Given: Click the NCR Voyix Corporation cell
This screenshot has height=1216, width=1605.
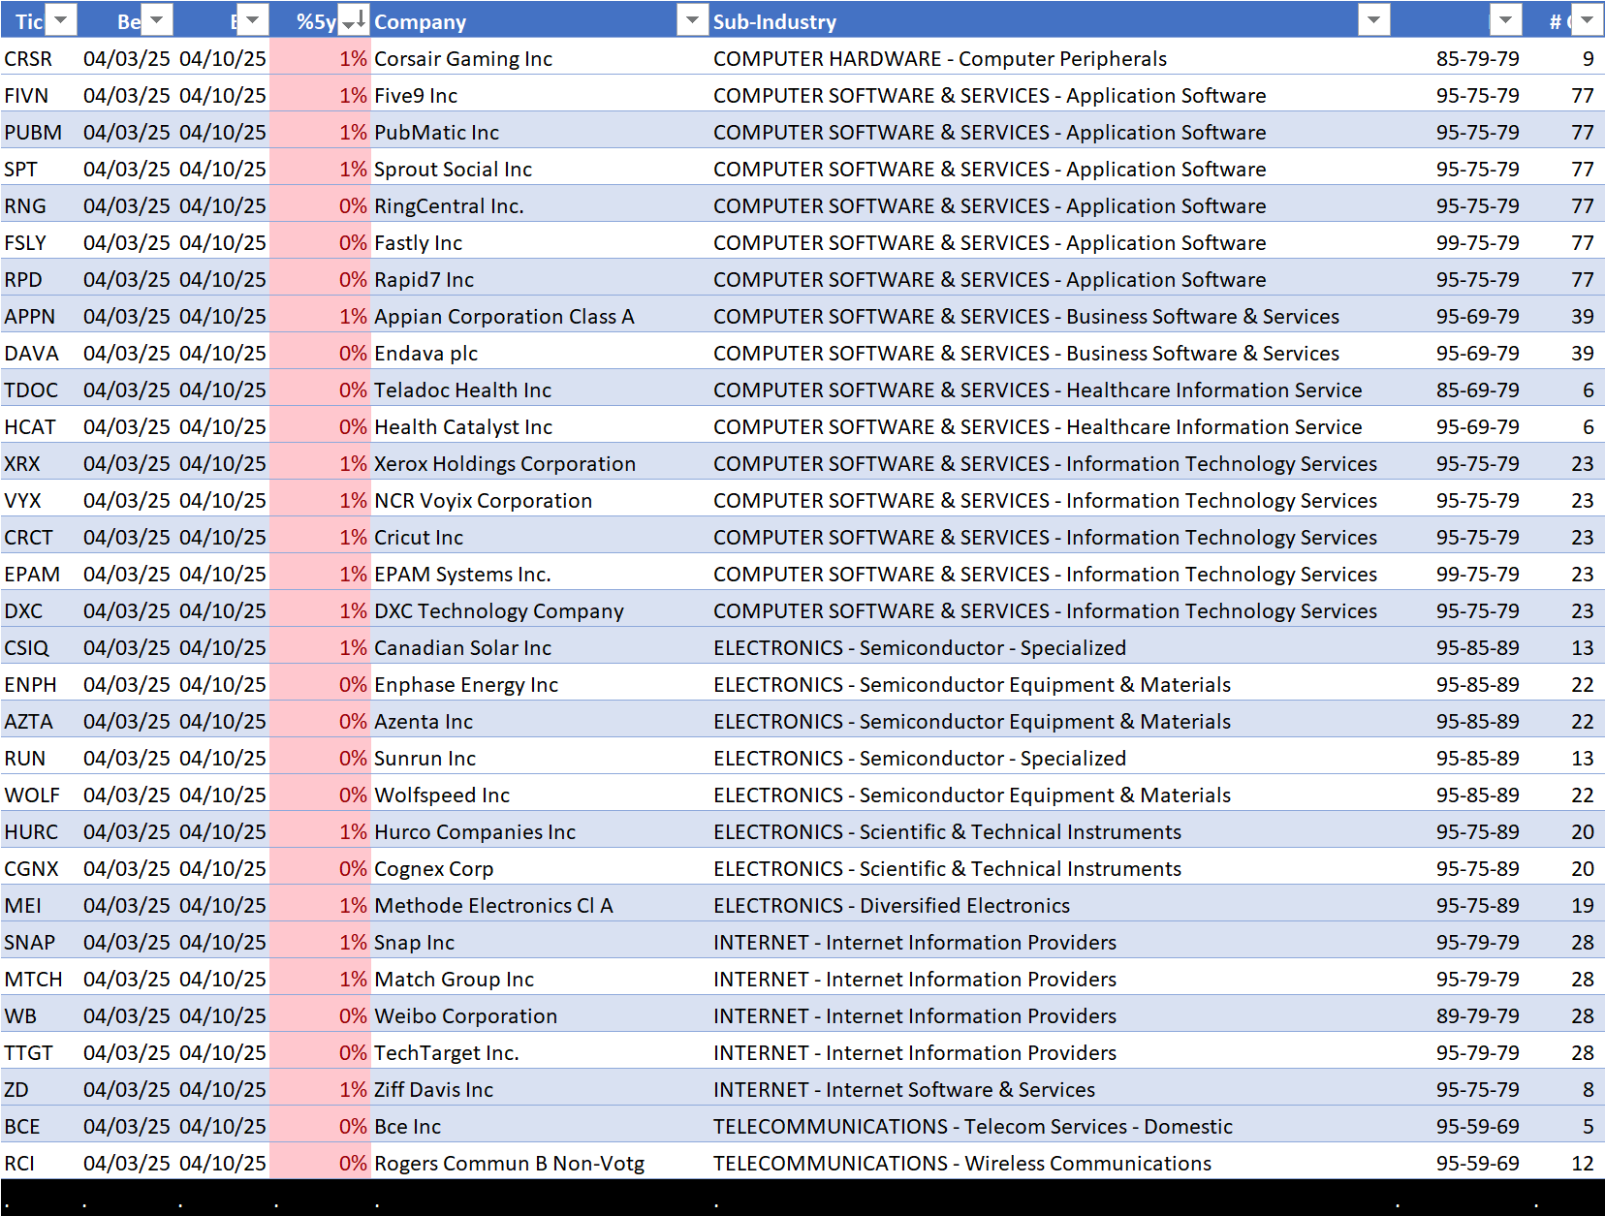Looking at the screenshot, I should coord(540,501).
